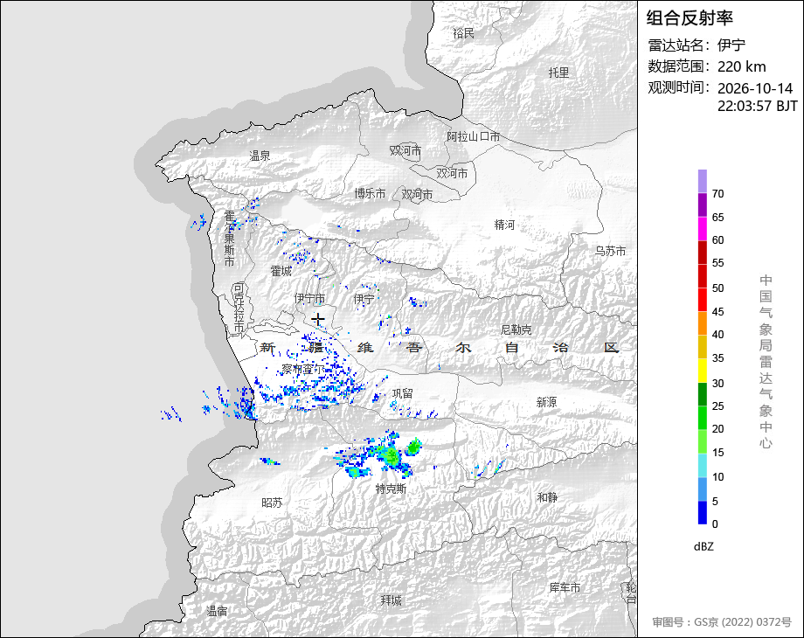Select the dark blue 0–5 dBZ legend band
The image size is (804, 638).
tap(702, 512)
